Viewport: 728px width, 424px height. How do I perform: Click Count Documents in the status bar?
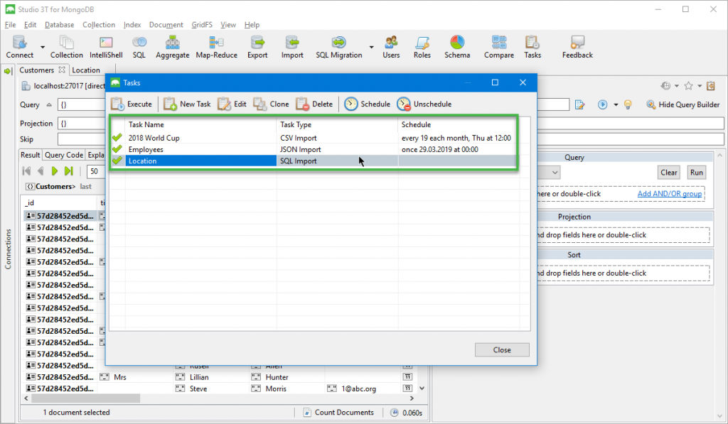pyautogui.click(x=338, y=413)
